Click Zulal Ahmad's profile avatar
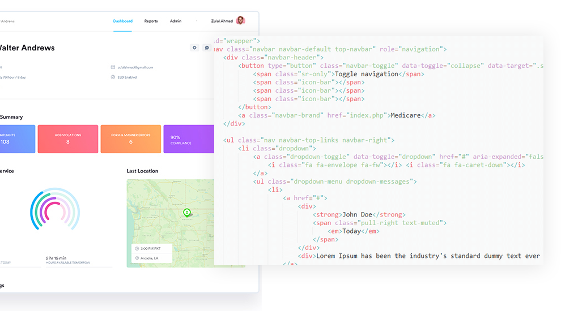 coord(240,21)
